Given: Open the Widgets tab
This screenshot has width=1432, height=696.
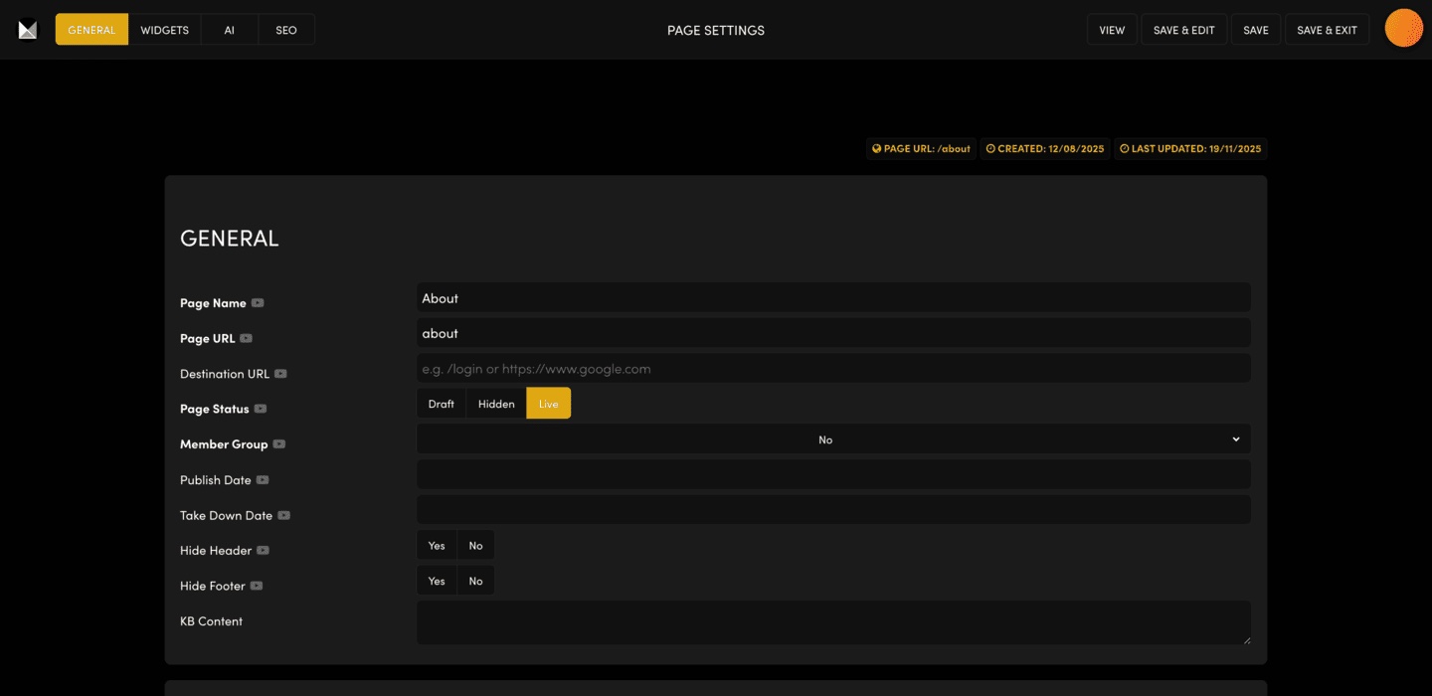Looking at the screenshot, I should click(x=164, y=30).
